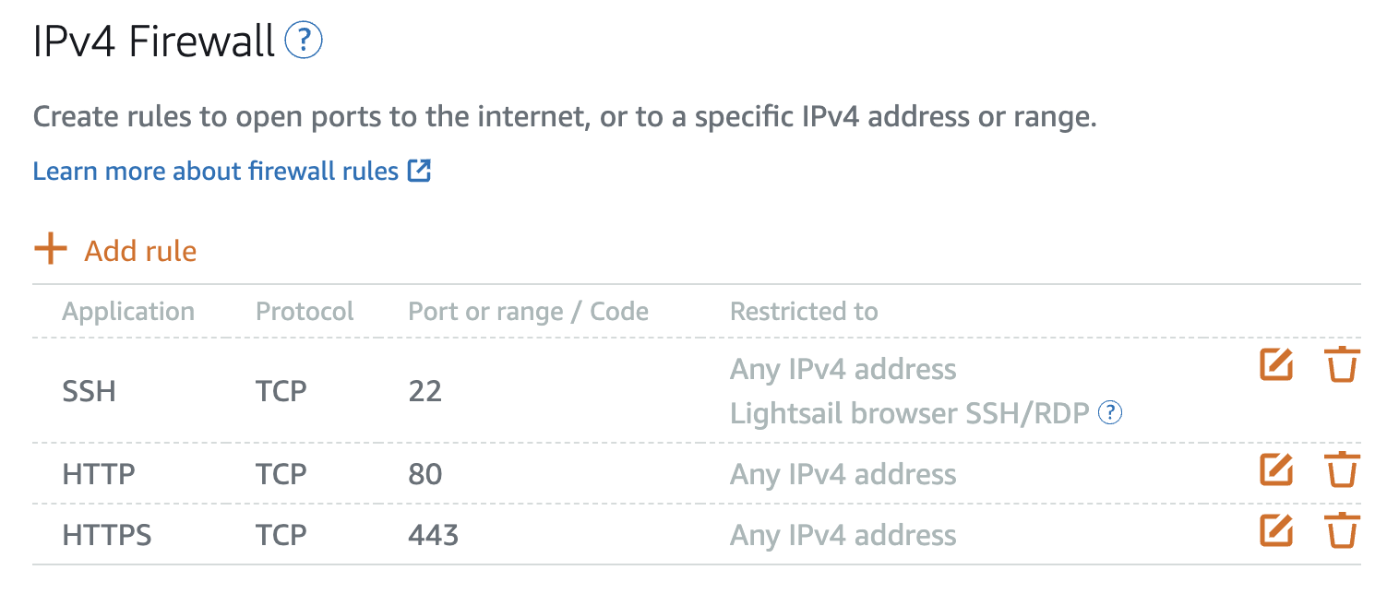This screenshot has height=594, width=1399.
Task: Edit the SSH firewall rule
Action: point(1275,364)
